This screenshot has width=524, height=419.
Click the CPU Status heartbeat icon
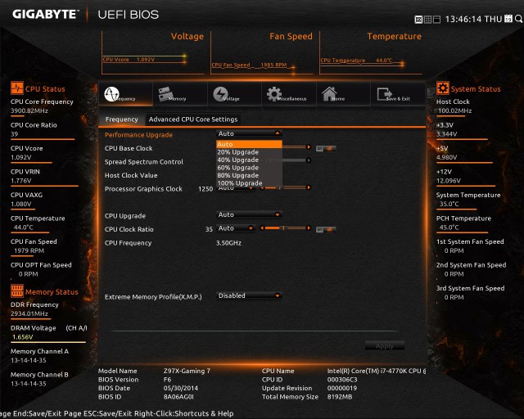[x=16, y=88]
